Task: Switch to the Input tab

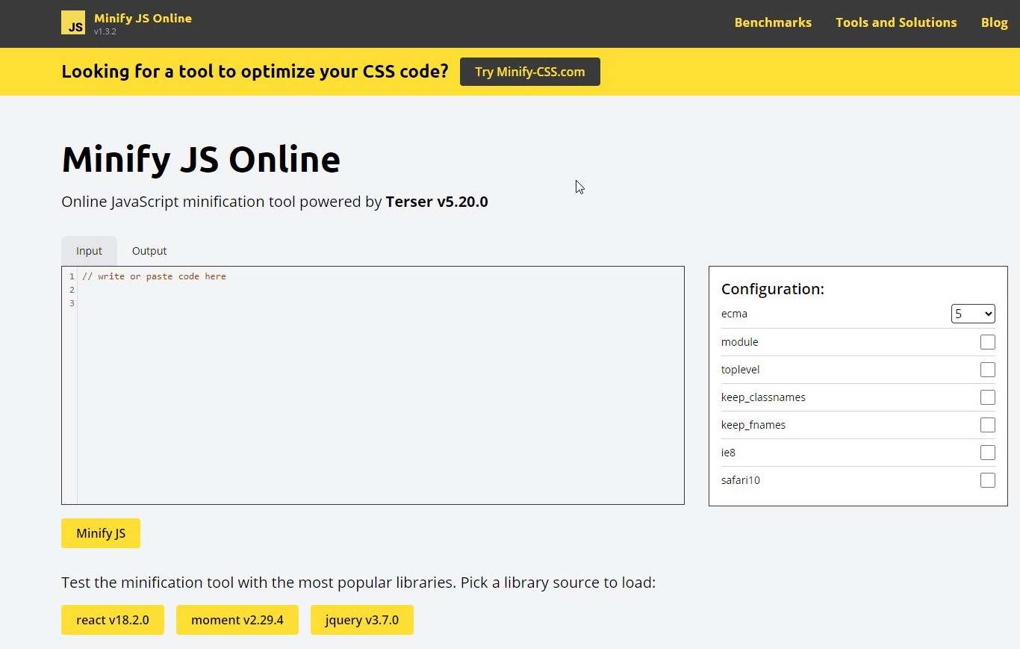Action: point(89,251)
